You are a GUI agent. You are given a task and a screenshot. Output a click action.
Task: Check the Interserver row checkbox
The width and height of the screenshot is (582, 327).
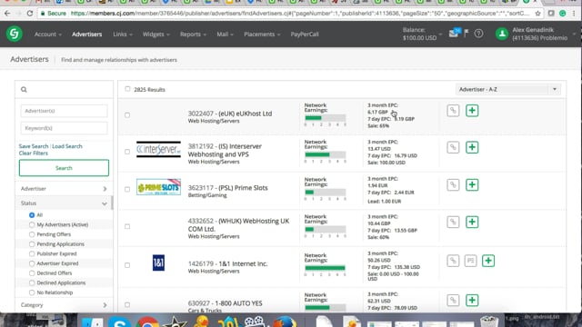point(127,152)
